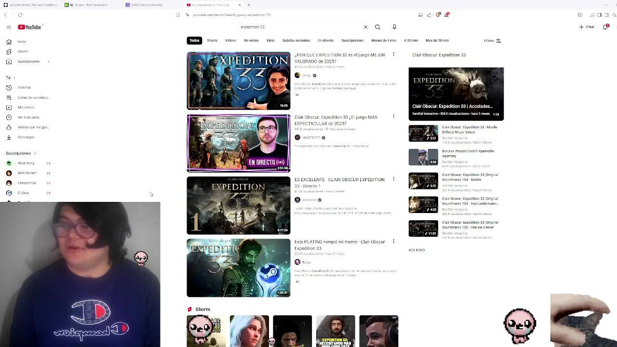Viewport: 617px width, 347px height.
Task: Select the Todos filter chip
Action: coord(194,40)
